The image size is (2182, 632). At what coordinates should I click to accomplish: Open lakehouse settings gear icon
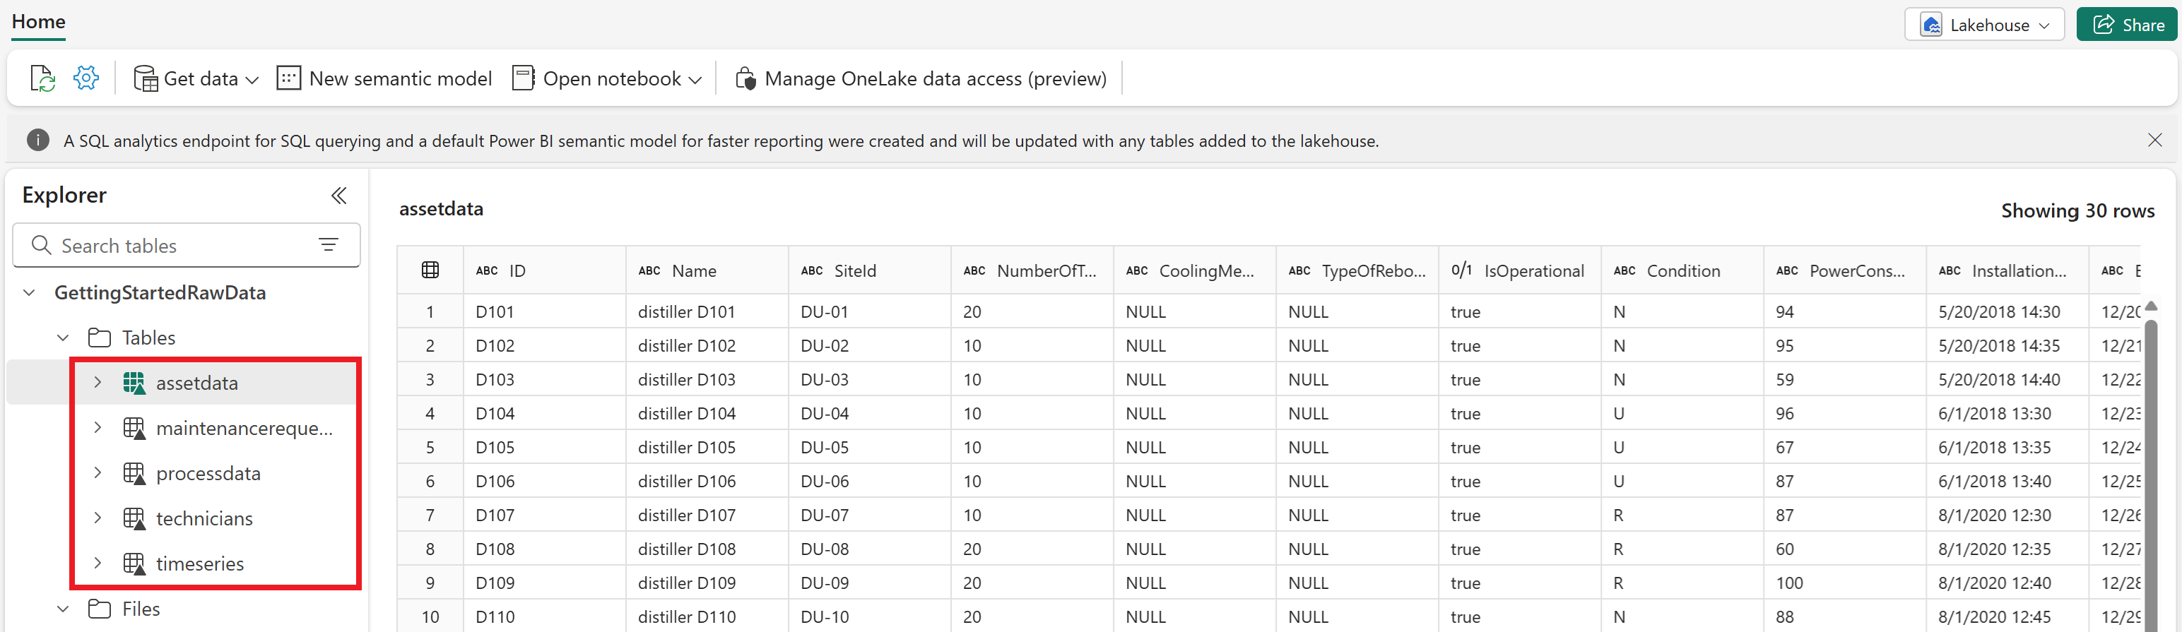click(x=86, y=78)
